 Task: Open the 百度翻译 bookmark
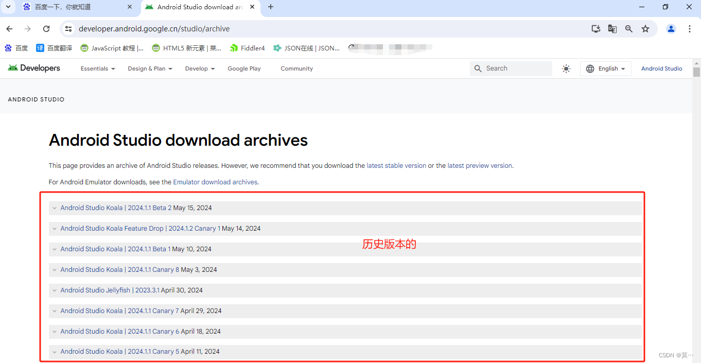54,48
